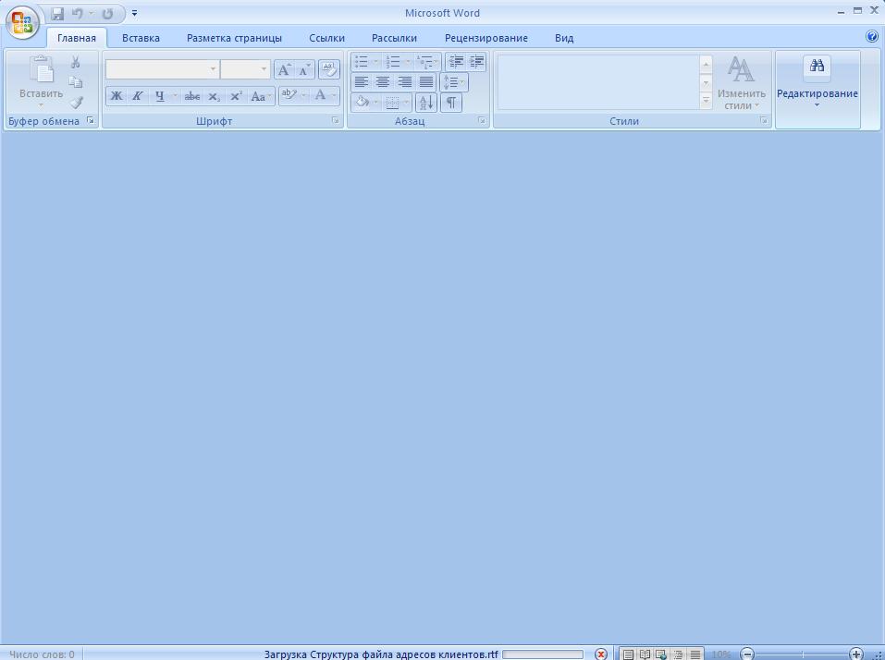Align text left

point(362,81)
